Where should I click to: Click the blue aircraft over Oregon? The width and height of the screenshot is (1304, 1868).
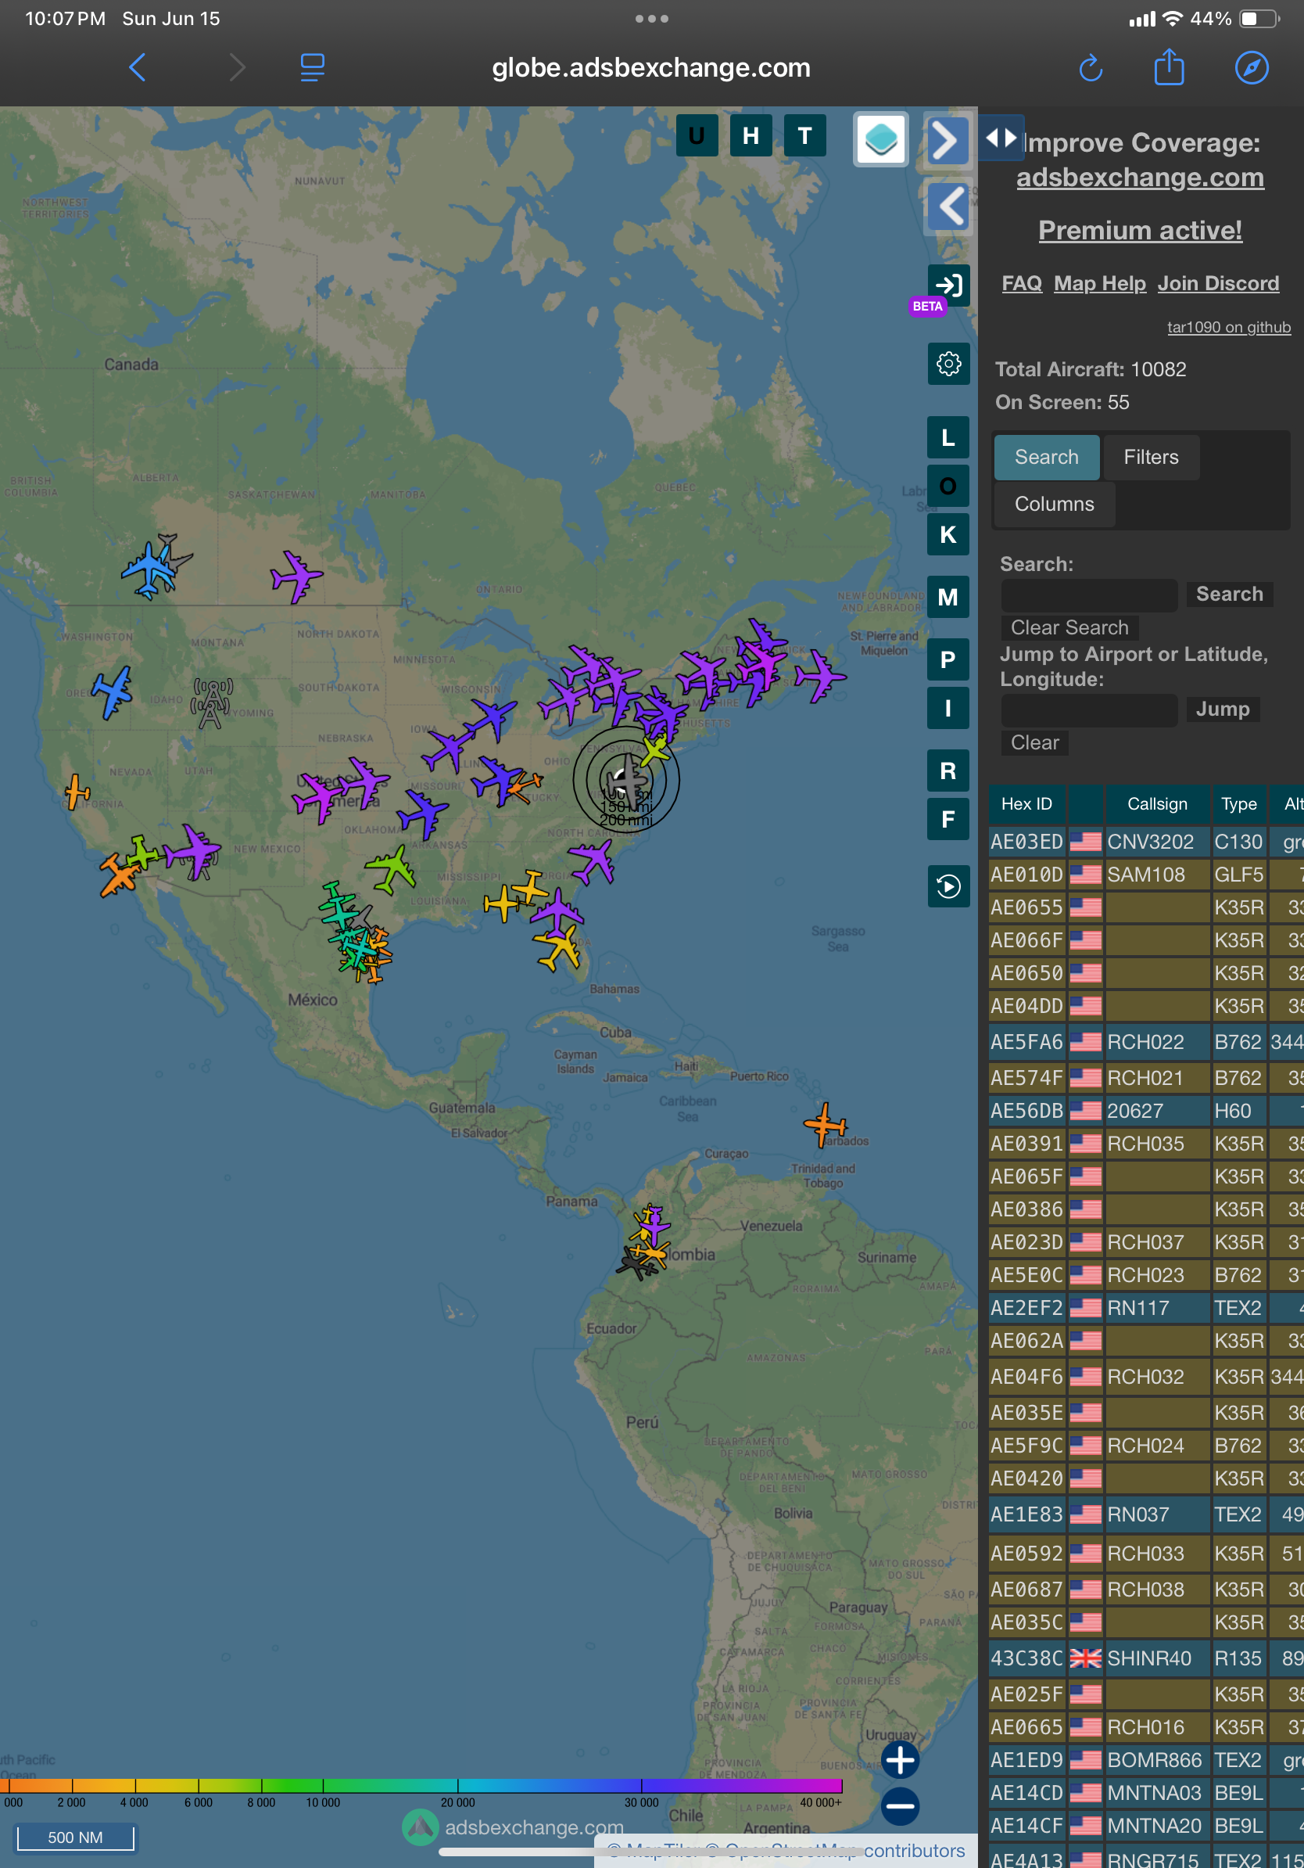click(x=113, y=692)
